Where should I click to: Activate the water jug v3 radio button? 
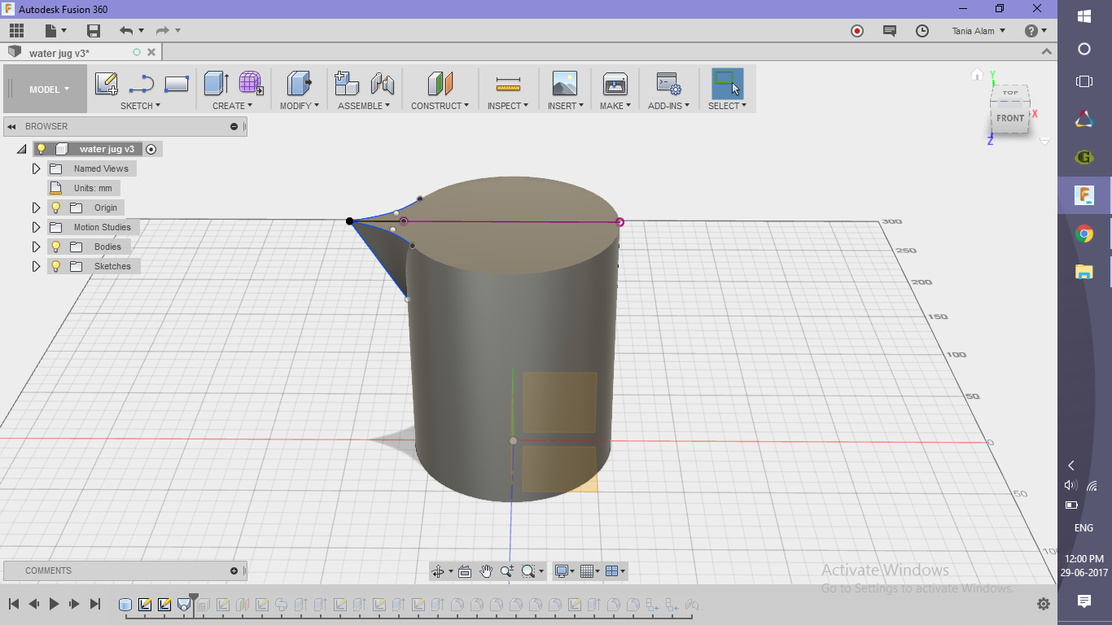(x=151, y=149)
